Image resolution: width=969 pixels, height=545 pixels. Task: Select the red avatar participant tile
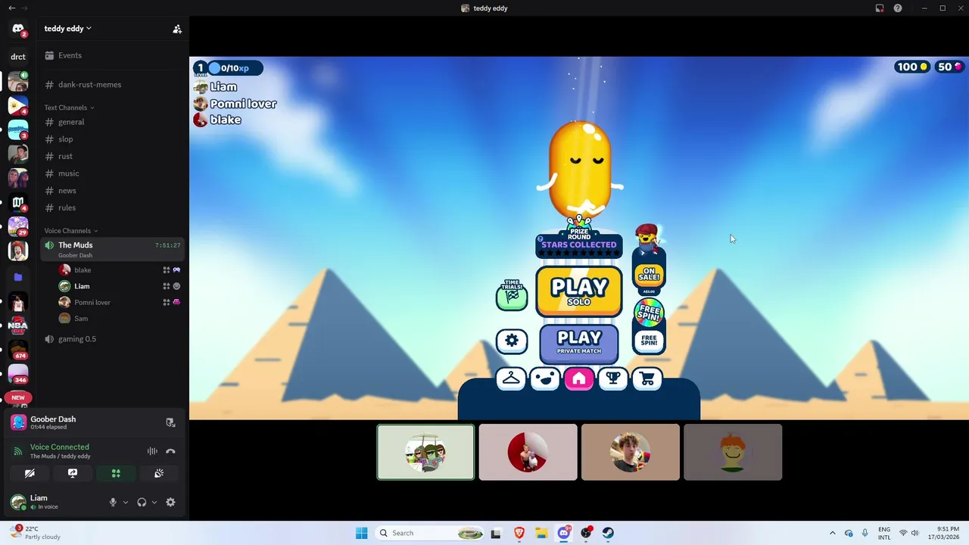tap(528, 452)
